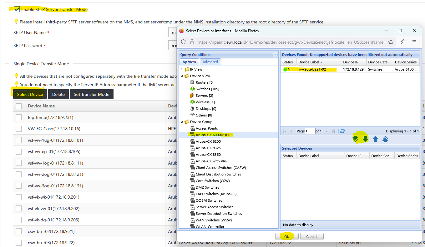This screenshot has width=425, height=247.
Task: Click the single down arrow add-selected icon
Action: (365, 139)
